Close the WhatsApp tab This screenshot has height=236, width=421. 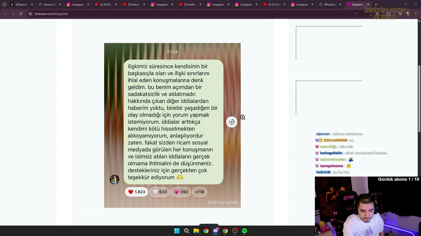coord(340,5)
